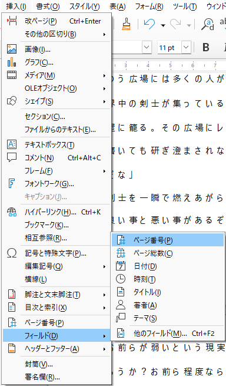Choose ファイルからのテキスト menu entry

[x=57, y=129]
